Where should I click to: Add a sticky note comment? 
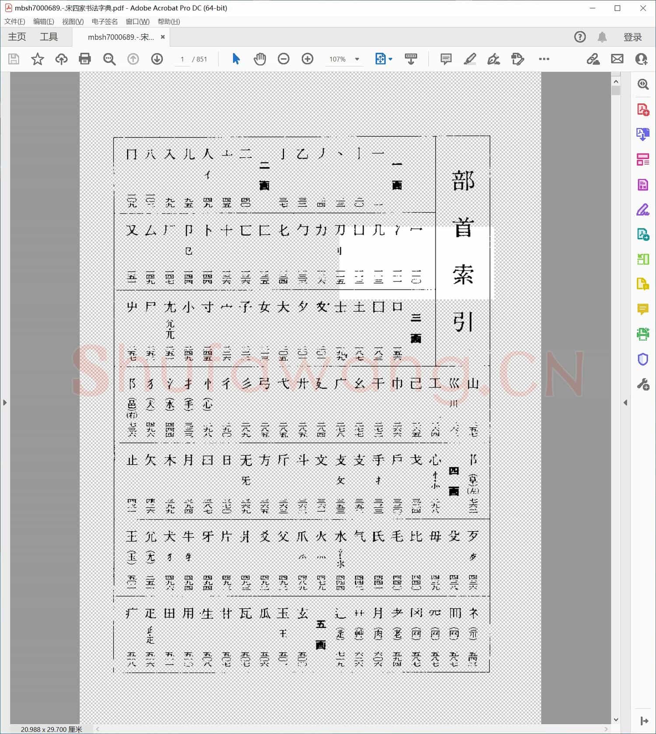pyautogui.click(x=446, y=59)
